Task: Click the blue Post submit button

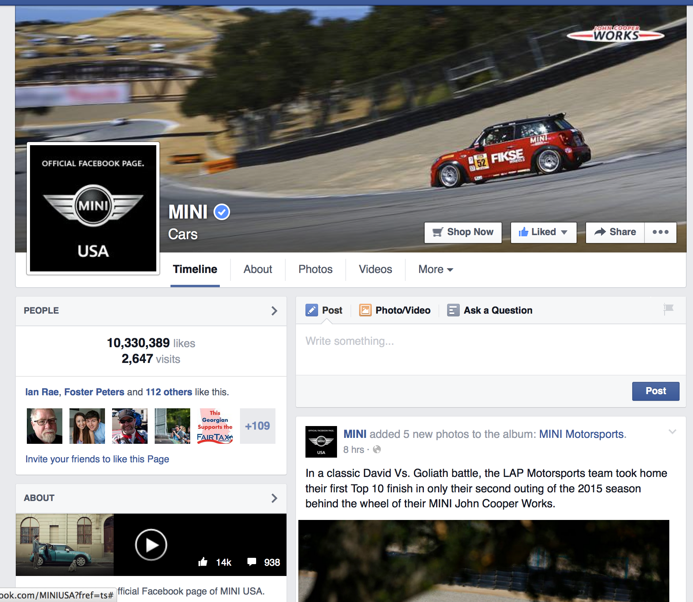Action: click(656, 391)
